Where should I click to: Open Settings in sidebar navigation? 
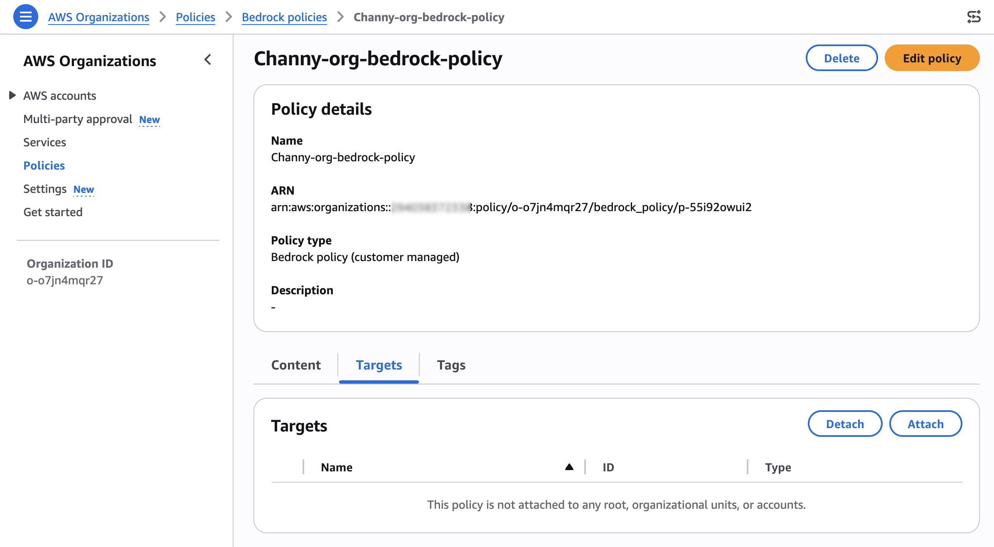click(x=45, y=189)
